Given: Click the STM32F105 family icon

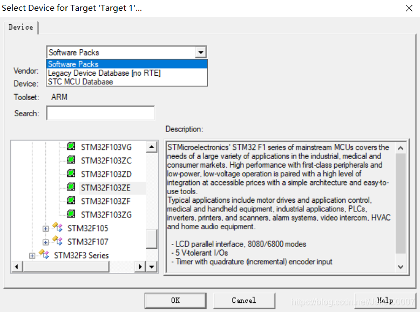Looking at the screenshot, I should (58, 227).
